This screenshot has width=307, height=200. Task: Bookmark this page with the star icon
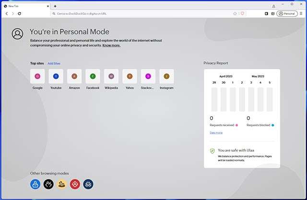pyautogui.click(x=235, y=13)
